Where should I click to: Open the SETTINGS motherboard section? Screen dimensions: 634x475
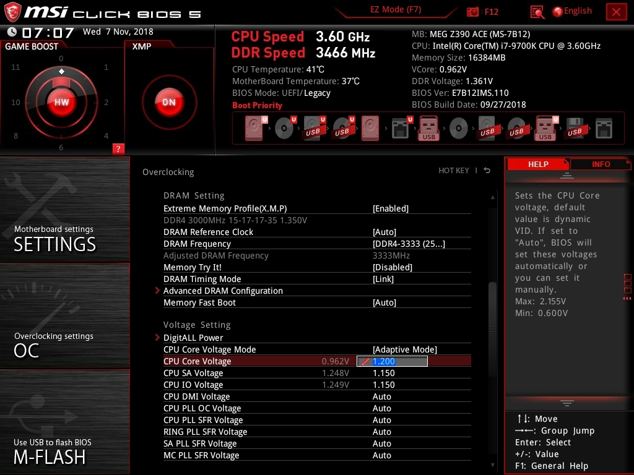[64, 209]
